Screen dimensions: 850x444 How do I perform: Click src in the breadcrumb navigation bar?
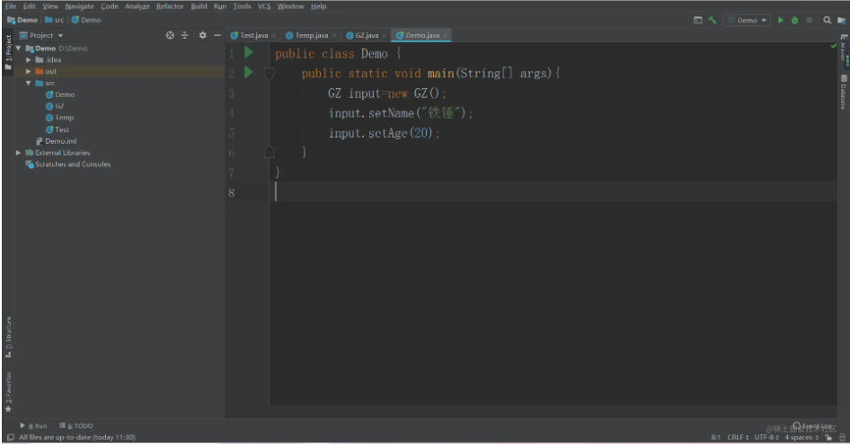tap(55, 20)
